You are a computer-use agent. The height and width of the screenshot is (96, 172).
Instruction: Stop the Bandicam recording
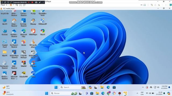pyautogui.click(x=32, y=2)
